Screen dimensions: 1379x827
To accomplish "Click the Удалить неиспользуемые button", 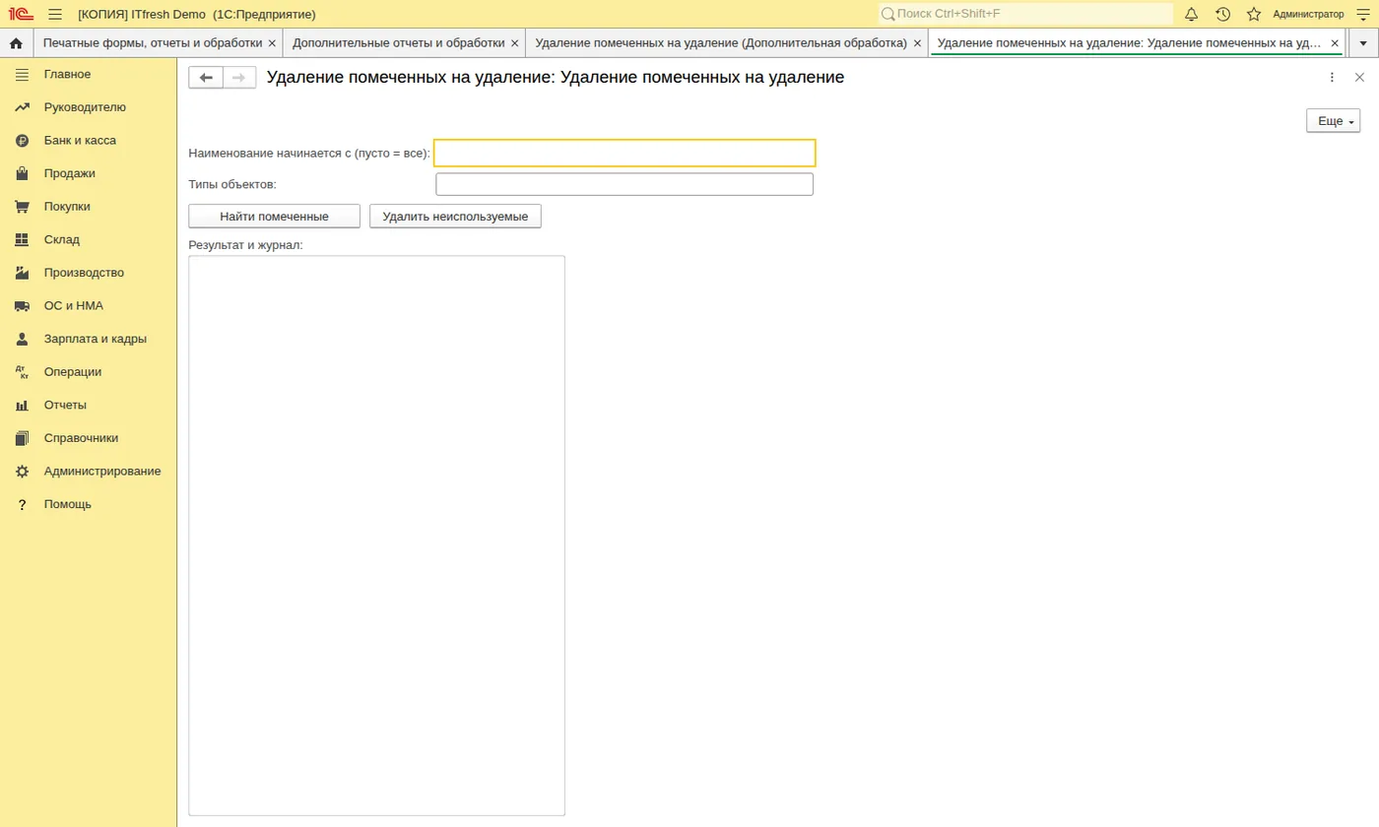I will (455, 217).
